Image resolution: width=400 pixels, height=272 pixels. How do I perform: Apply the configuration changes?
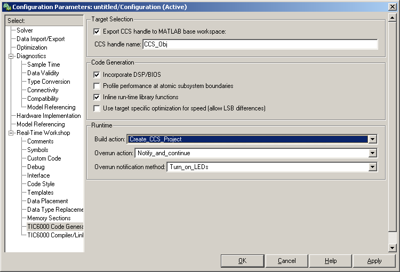374,261
